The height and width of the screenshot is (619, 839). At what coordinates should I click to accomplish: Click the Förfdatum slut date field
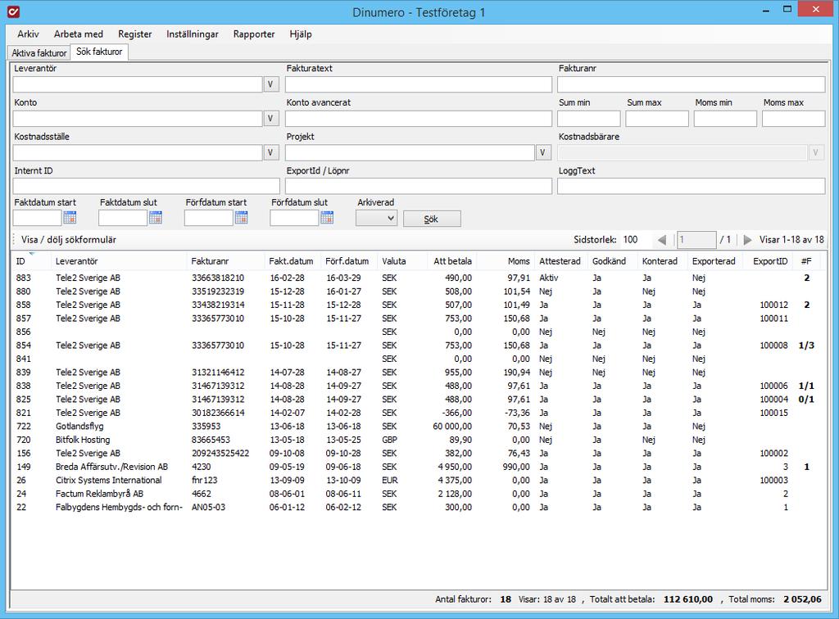click(x=294, y=218)
